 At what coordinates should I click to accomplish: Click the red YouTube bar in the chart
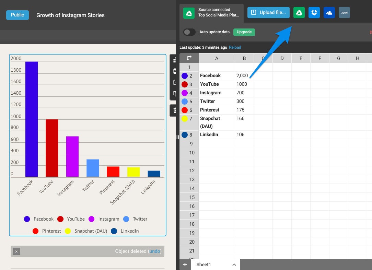(52, 148)
